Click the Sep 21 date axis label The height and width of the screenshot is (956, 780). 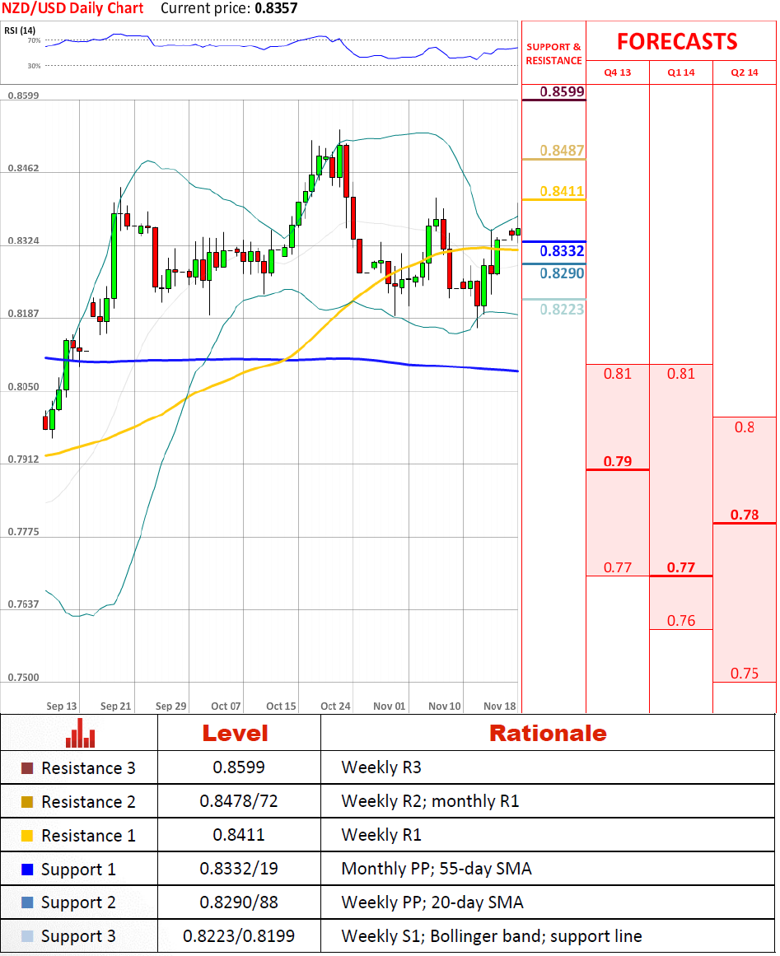pyautogui.click(x=116, y=706)
